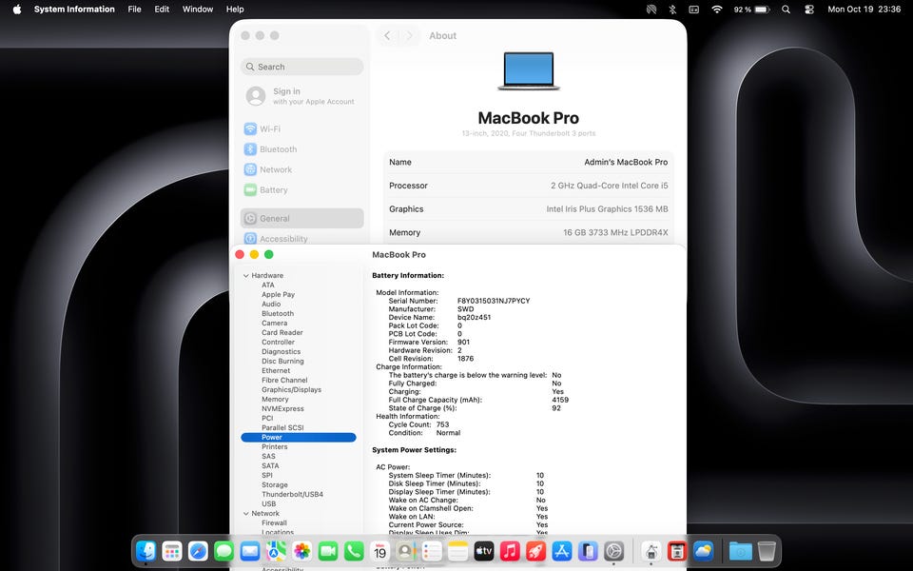The height and width of the screenshot is (571, 913).
Task: Click the Wi-Fi status icon in menu bar
Action: [717, 10]
